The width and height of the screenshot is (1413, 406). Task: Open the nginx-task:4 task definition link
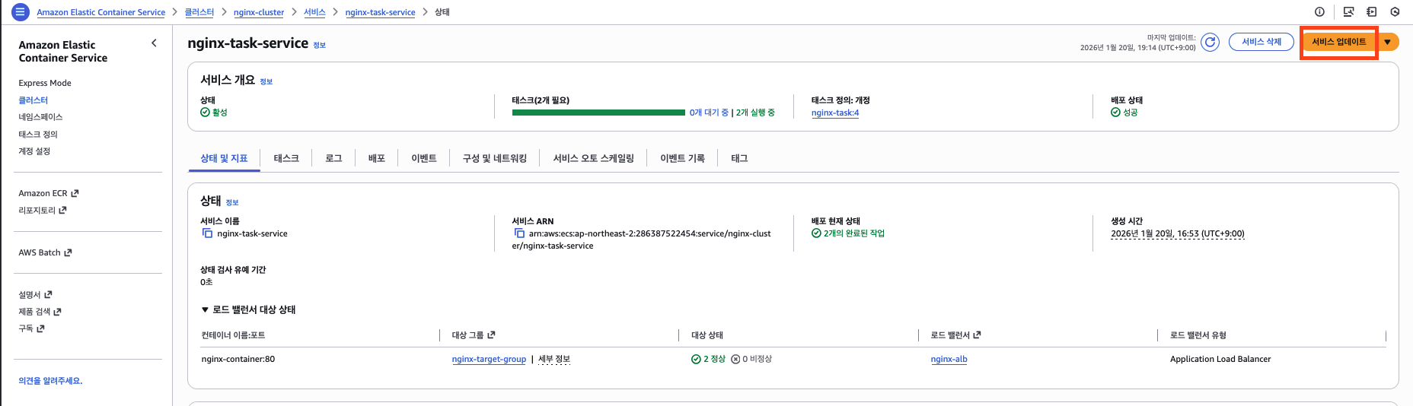834,113
